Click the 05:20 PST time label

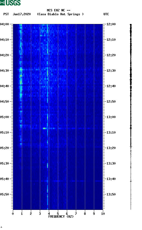5,148
